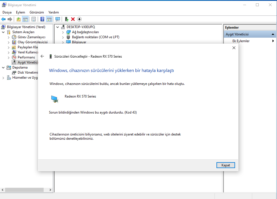
Task: Select Performans in the tree
Action: (x=26, y=57)
